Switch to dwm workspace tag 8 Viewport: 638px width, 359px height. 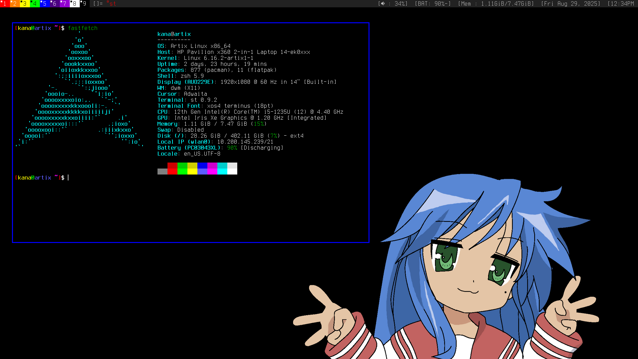coord(75,4)
